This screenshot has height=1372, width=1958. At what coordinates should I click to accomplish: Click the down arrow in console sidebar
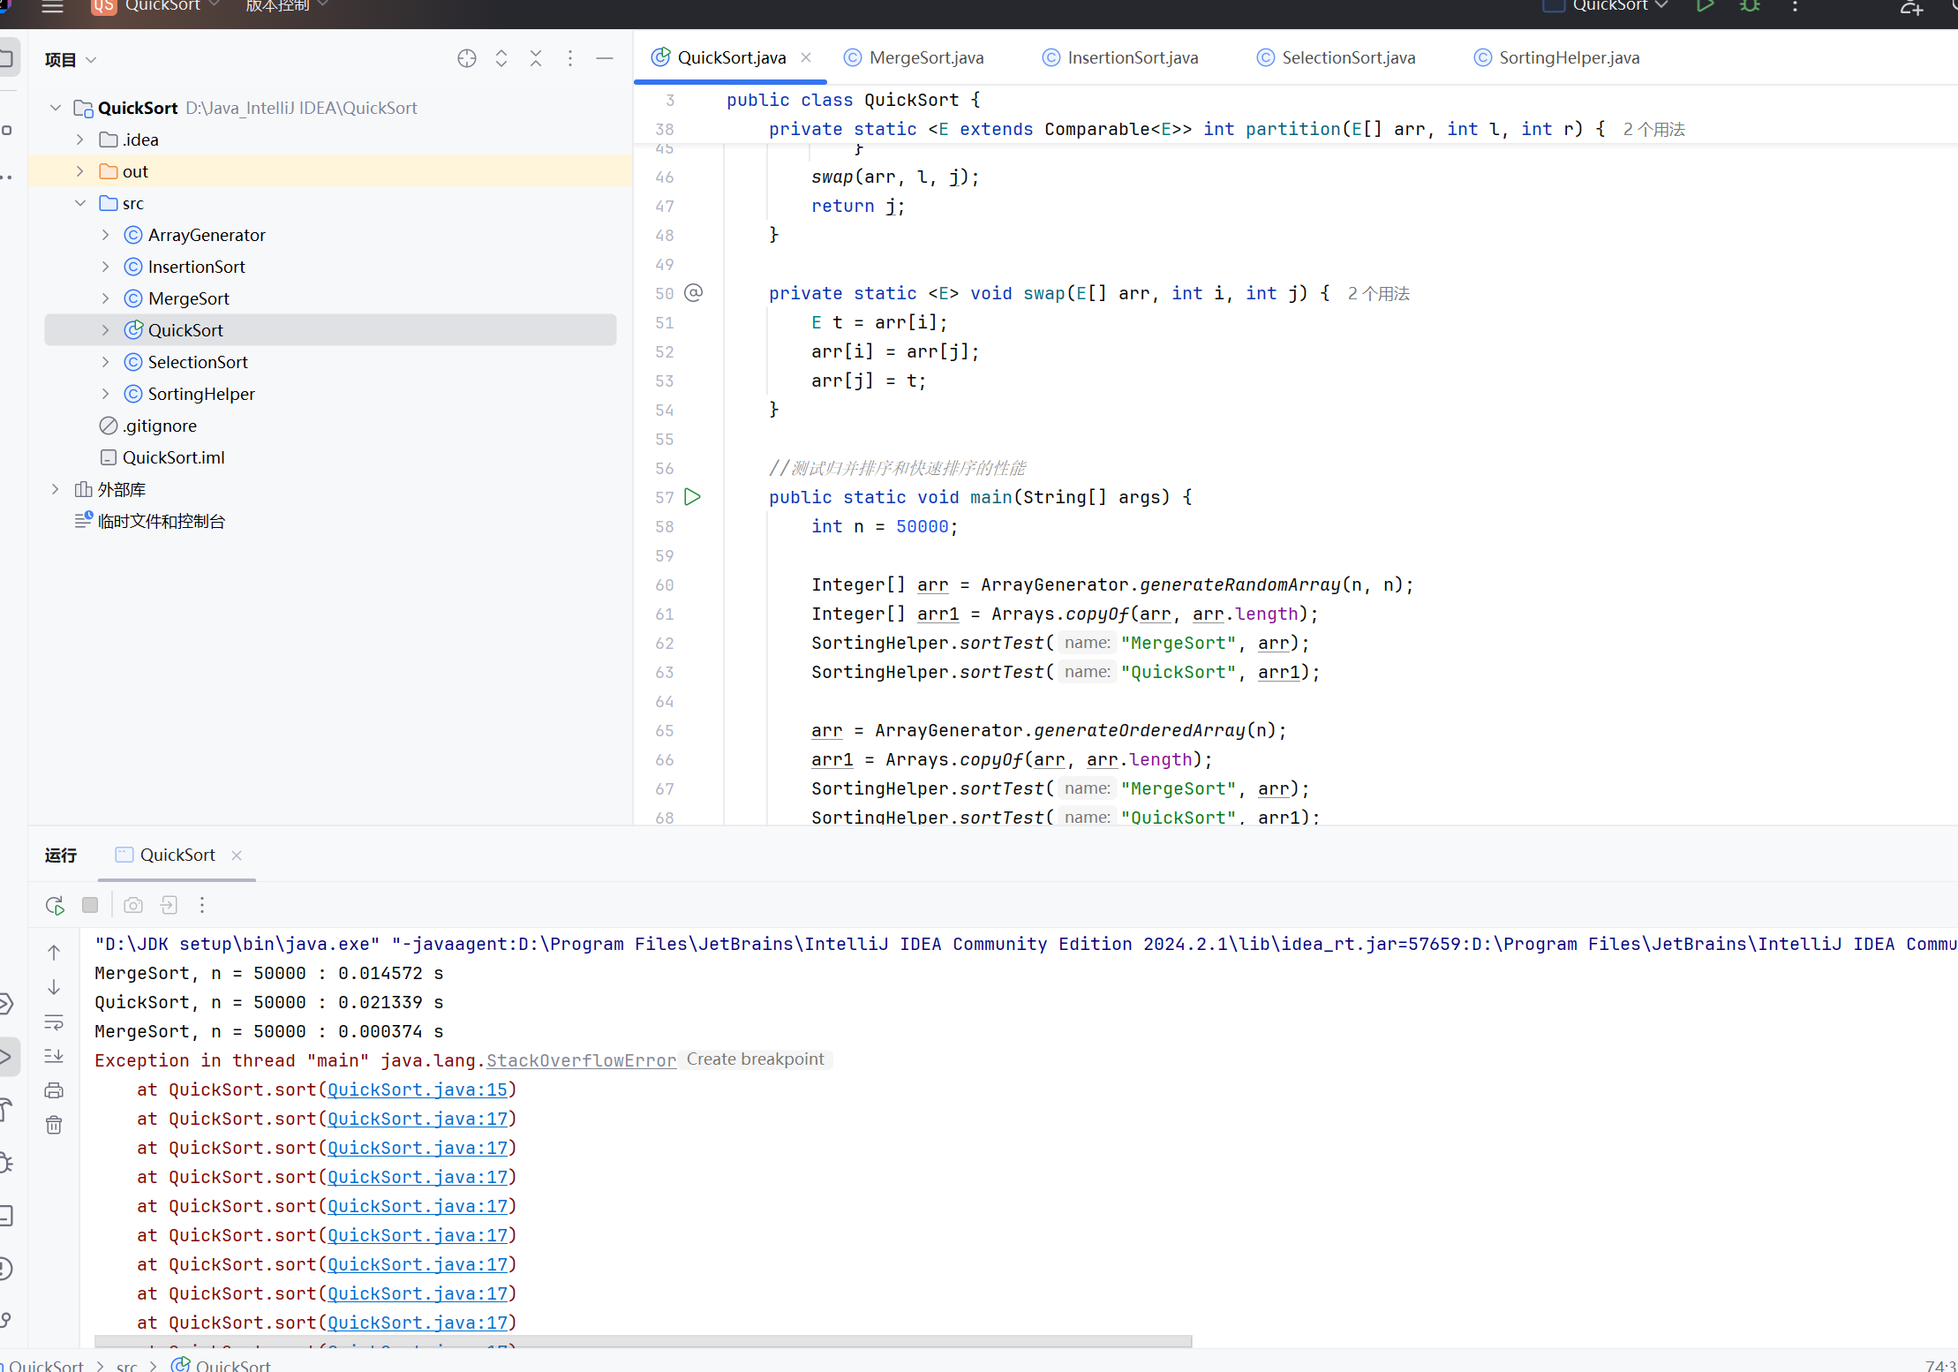[54, 987]
